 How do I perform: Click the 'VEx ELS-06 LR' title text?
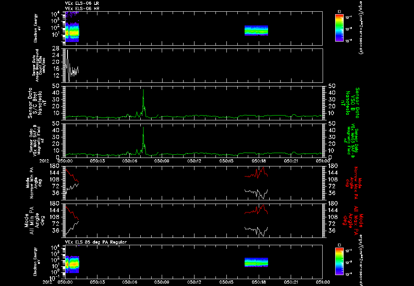click(82, 3)
